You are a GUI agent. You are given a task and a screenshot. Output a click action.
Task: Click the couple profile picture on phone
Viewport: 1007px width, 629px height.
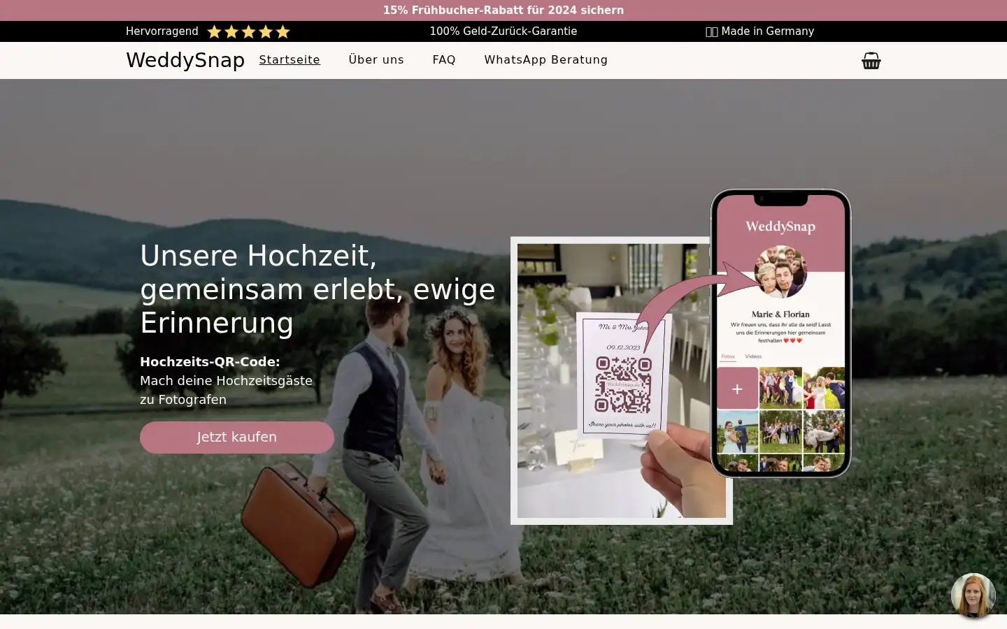point(780,272)
